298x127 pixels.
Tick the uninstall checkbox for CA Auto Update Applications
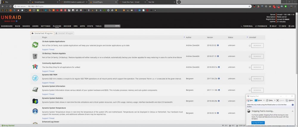tap(249, 46)
